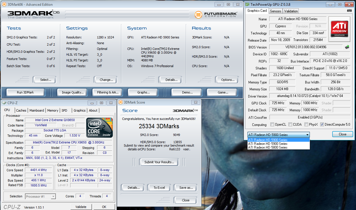Click the Core Speed value 4401.4 MHz
This screenshot has height=210, width=356.
(x=38, y=170)
